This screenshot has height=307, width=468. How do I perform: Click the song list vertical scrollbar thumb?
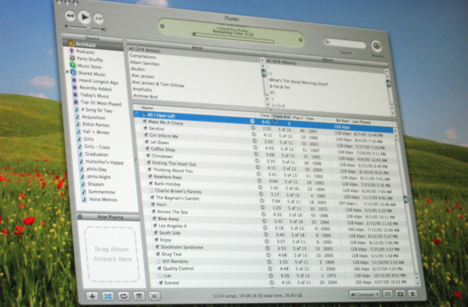click(405, 199)
